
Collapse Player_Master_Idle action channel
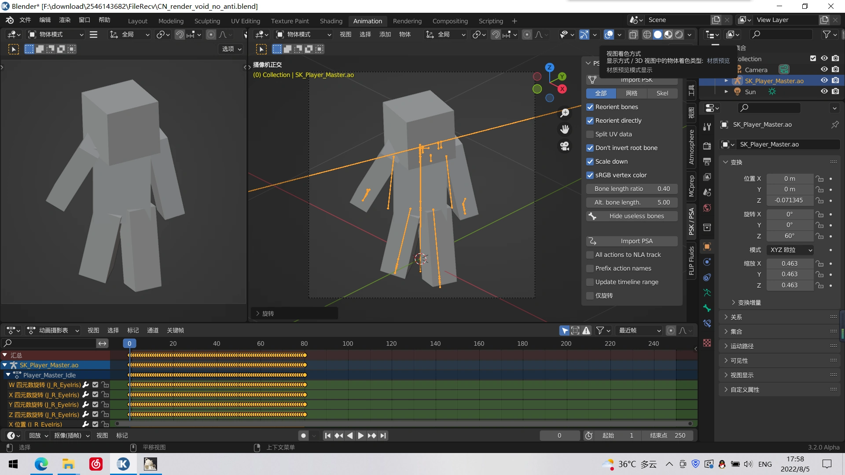pos(8,375)
